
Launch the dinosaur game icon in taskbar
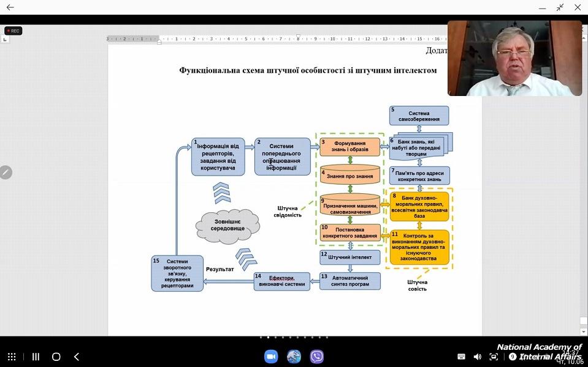tap(294, 357)
